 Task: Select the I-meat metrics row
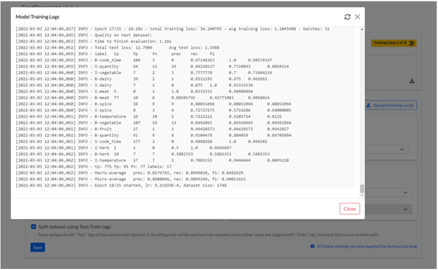click(134, 92)
